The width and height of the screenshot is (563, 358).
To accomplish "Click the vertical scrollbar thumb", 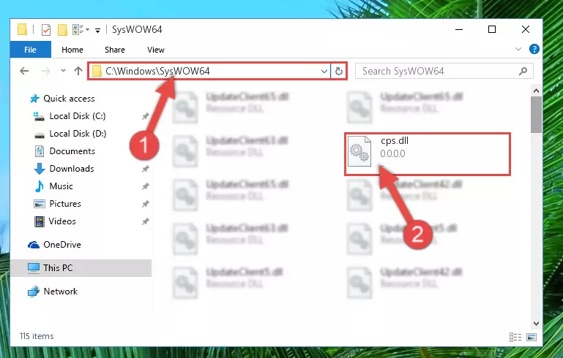I will tap(536, 115).
